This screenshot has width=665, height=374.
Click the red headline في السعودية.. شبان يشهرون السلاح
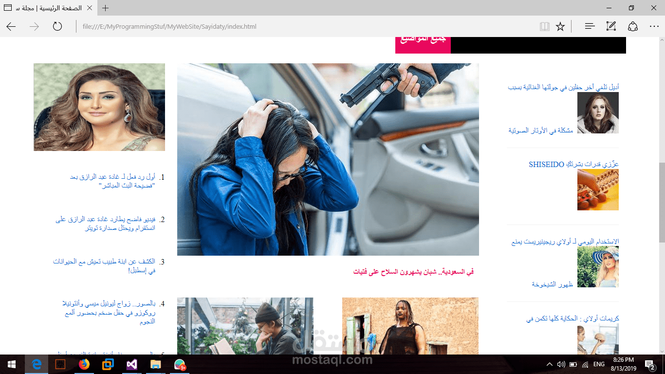pos(413,272)
